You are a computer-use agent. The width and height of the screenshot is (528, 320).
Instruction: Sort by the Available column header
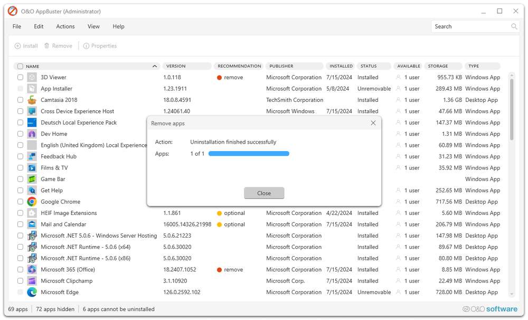coord(408,66)
